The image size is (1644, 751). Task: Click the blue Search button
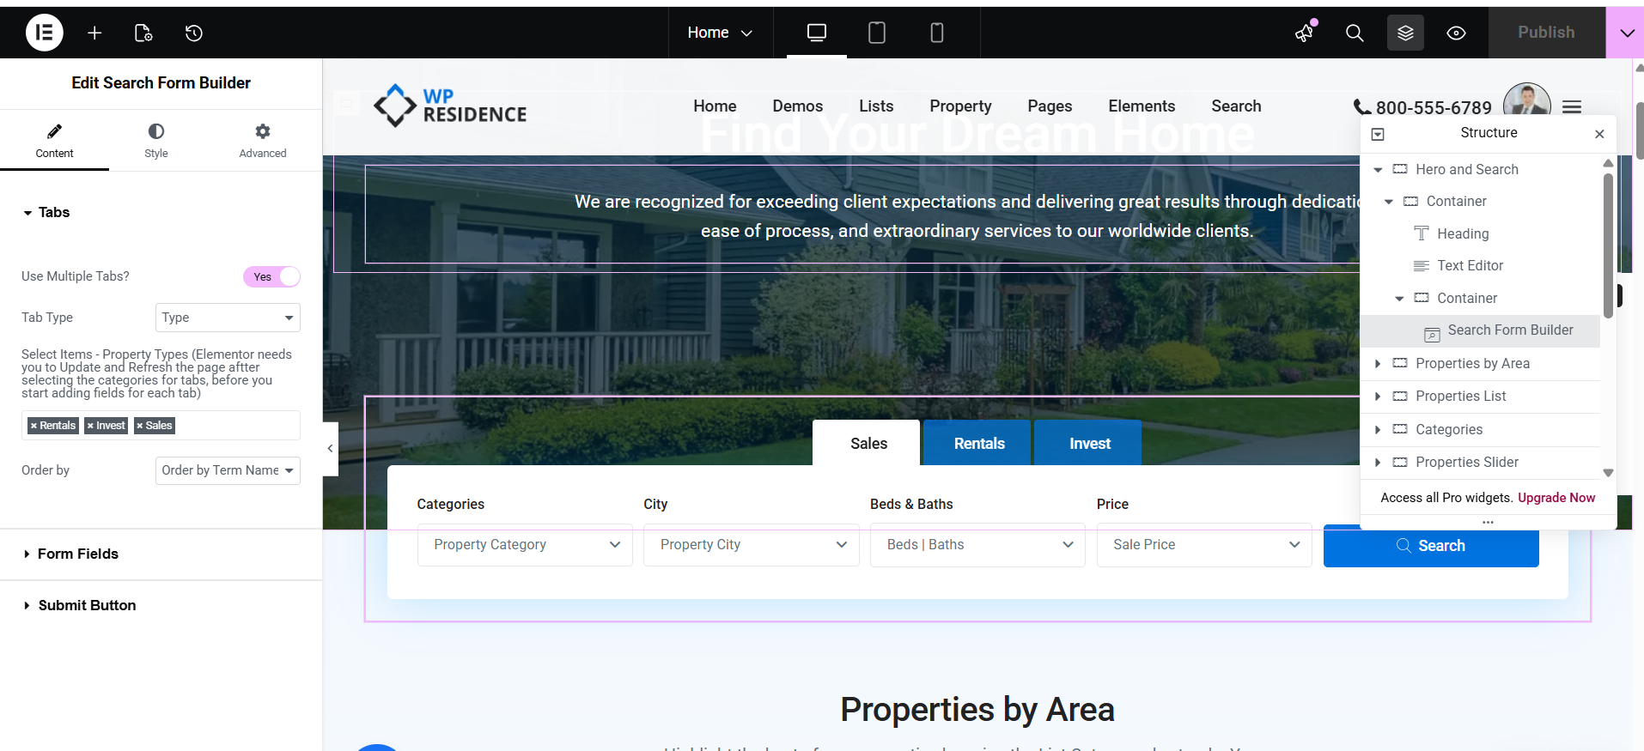1430,546
